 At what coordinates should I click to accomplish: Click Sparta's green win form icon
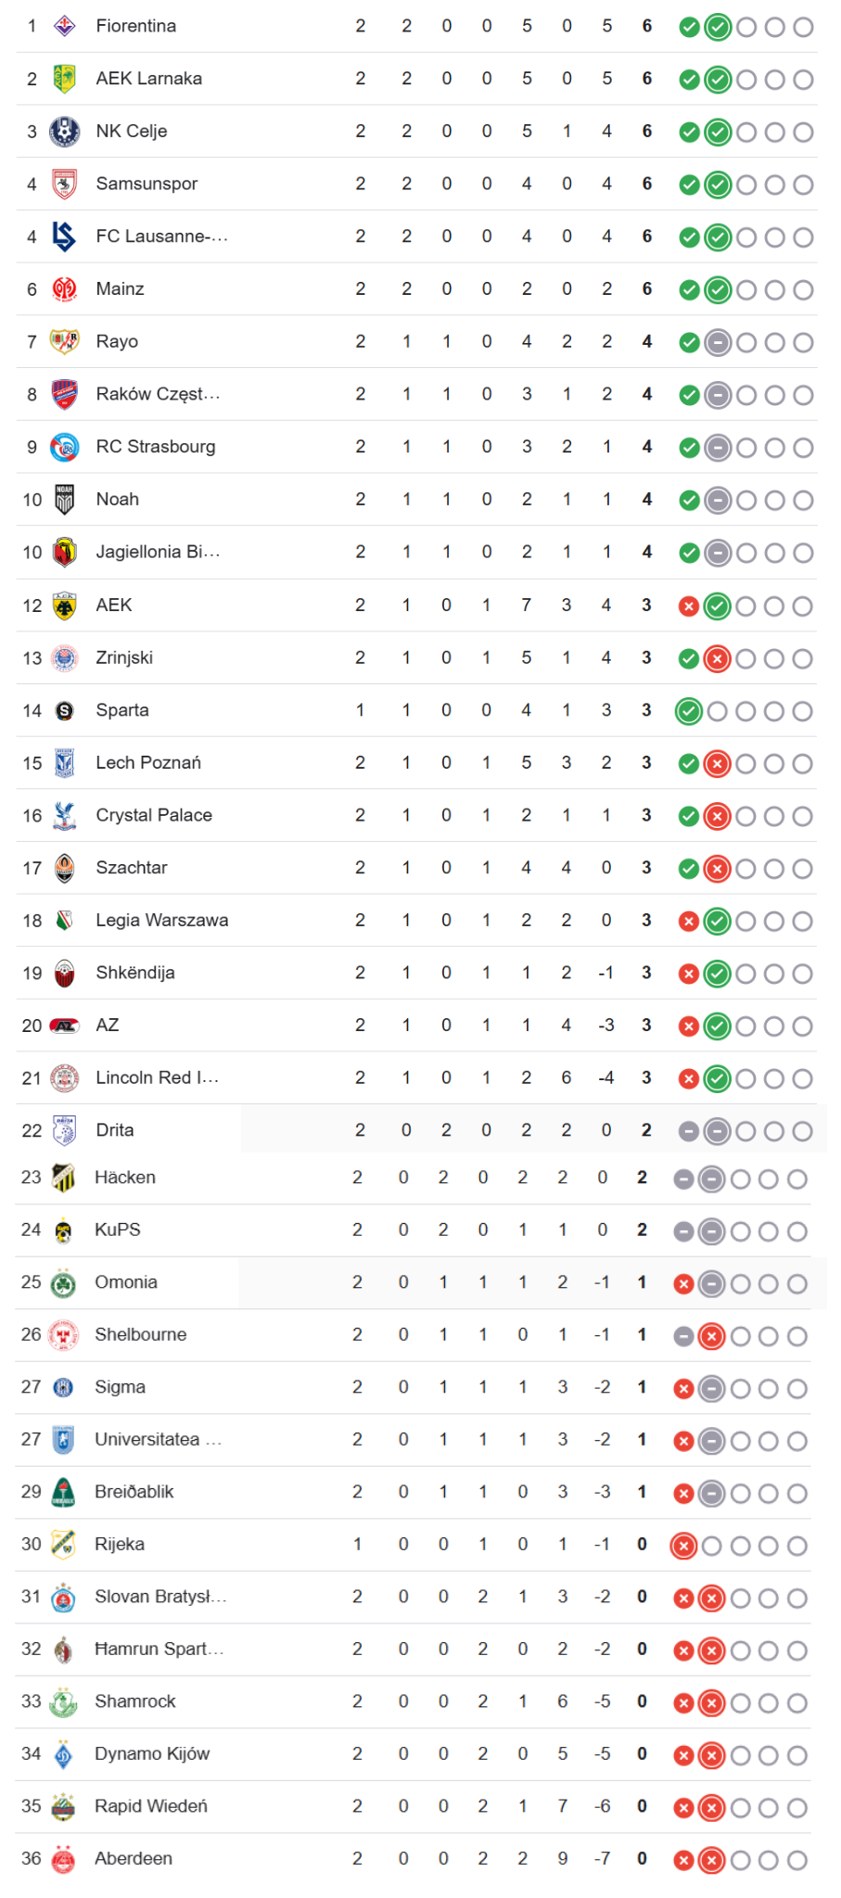(x=689, y=712)
